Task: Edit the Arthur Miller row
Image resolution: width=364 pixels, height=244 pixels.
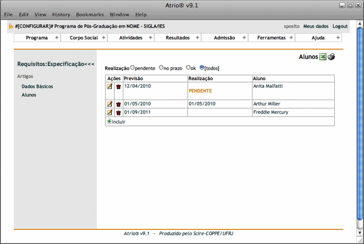Action: pos(110,104)
